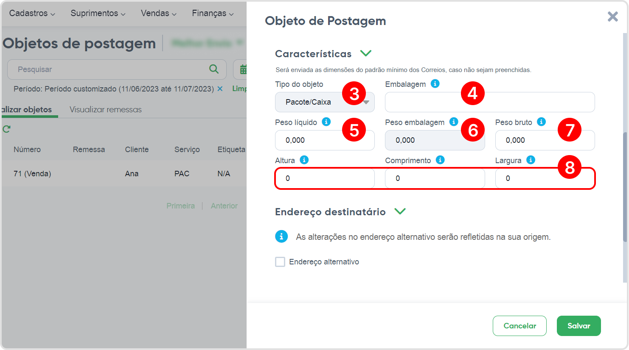
Task: Click the modal vertical scrollbar
Action: [x=625, y=186]
